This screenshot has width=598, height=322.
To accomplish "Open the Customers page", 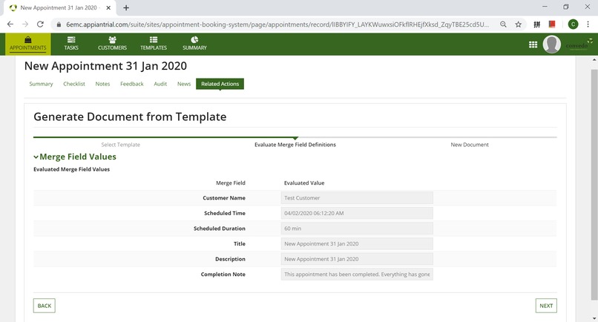I will point(112,44).
